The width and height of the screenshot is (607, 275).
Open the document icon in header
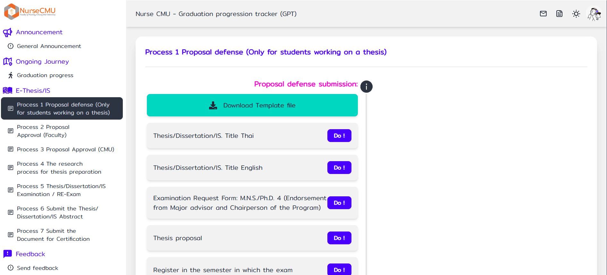tap(559, 14)
